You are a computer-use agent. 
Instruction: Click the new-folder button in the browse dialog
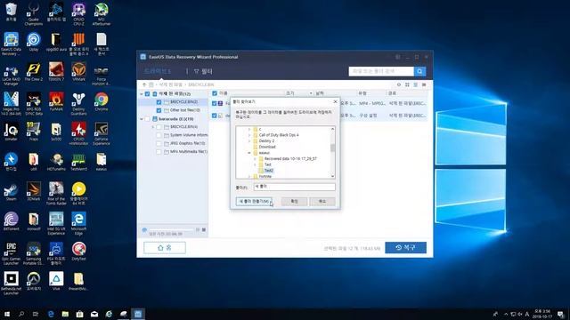[x=254, y=202]
